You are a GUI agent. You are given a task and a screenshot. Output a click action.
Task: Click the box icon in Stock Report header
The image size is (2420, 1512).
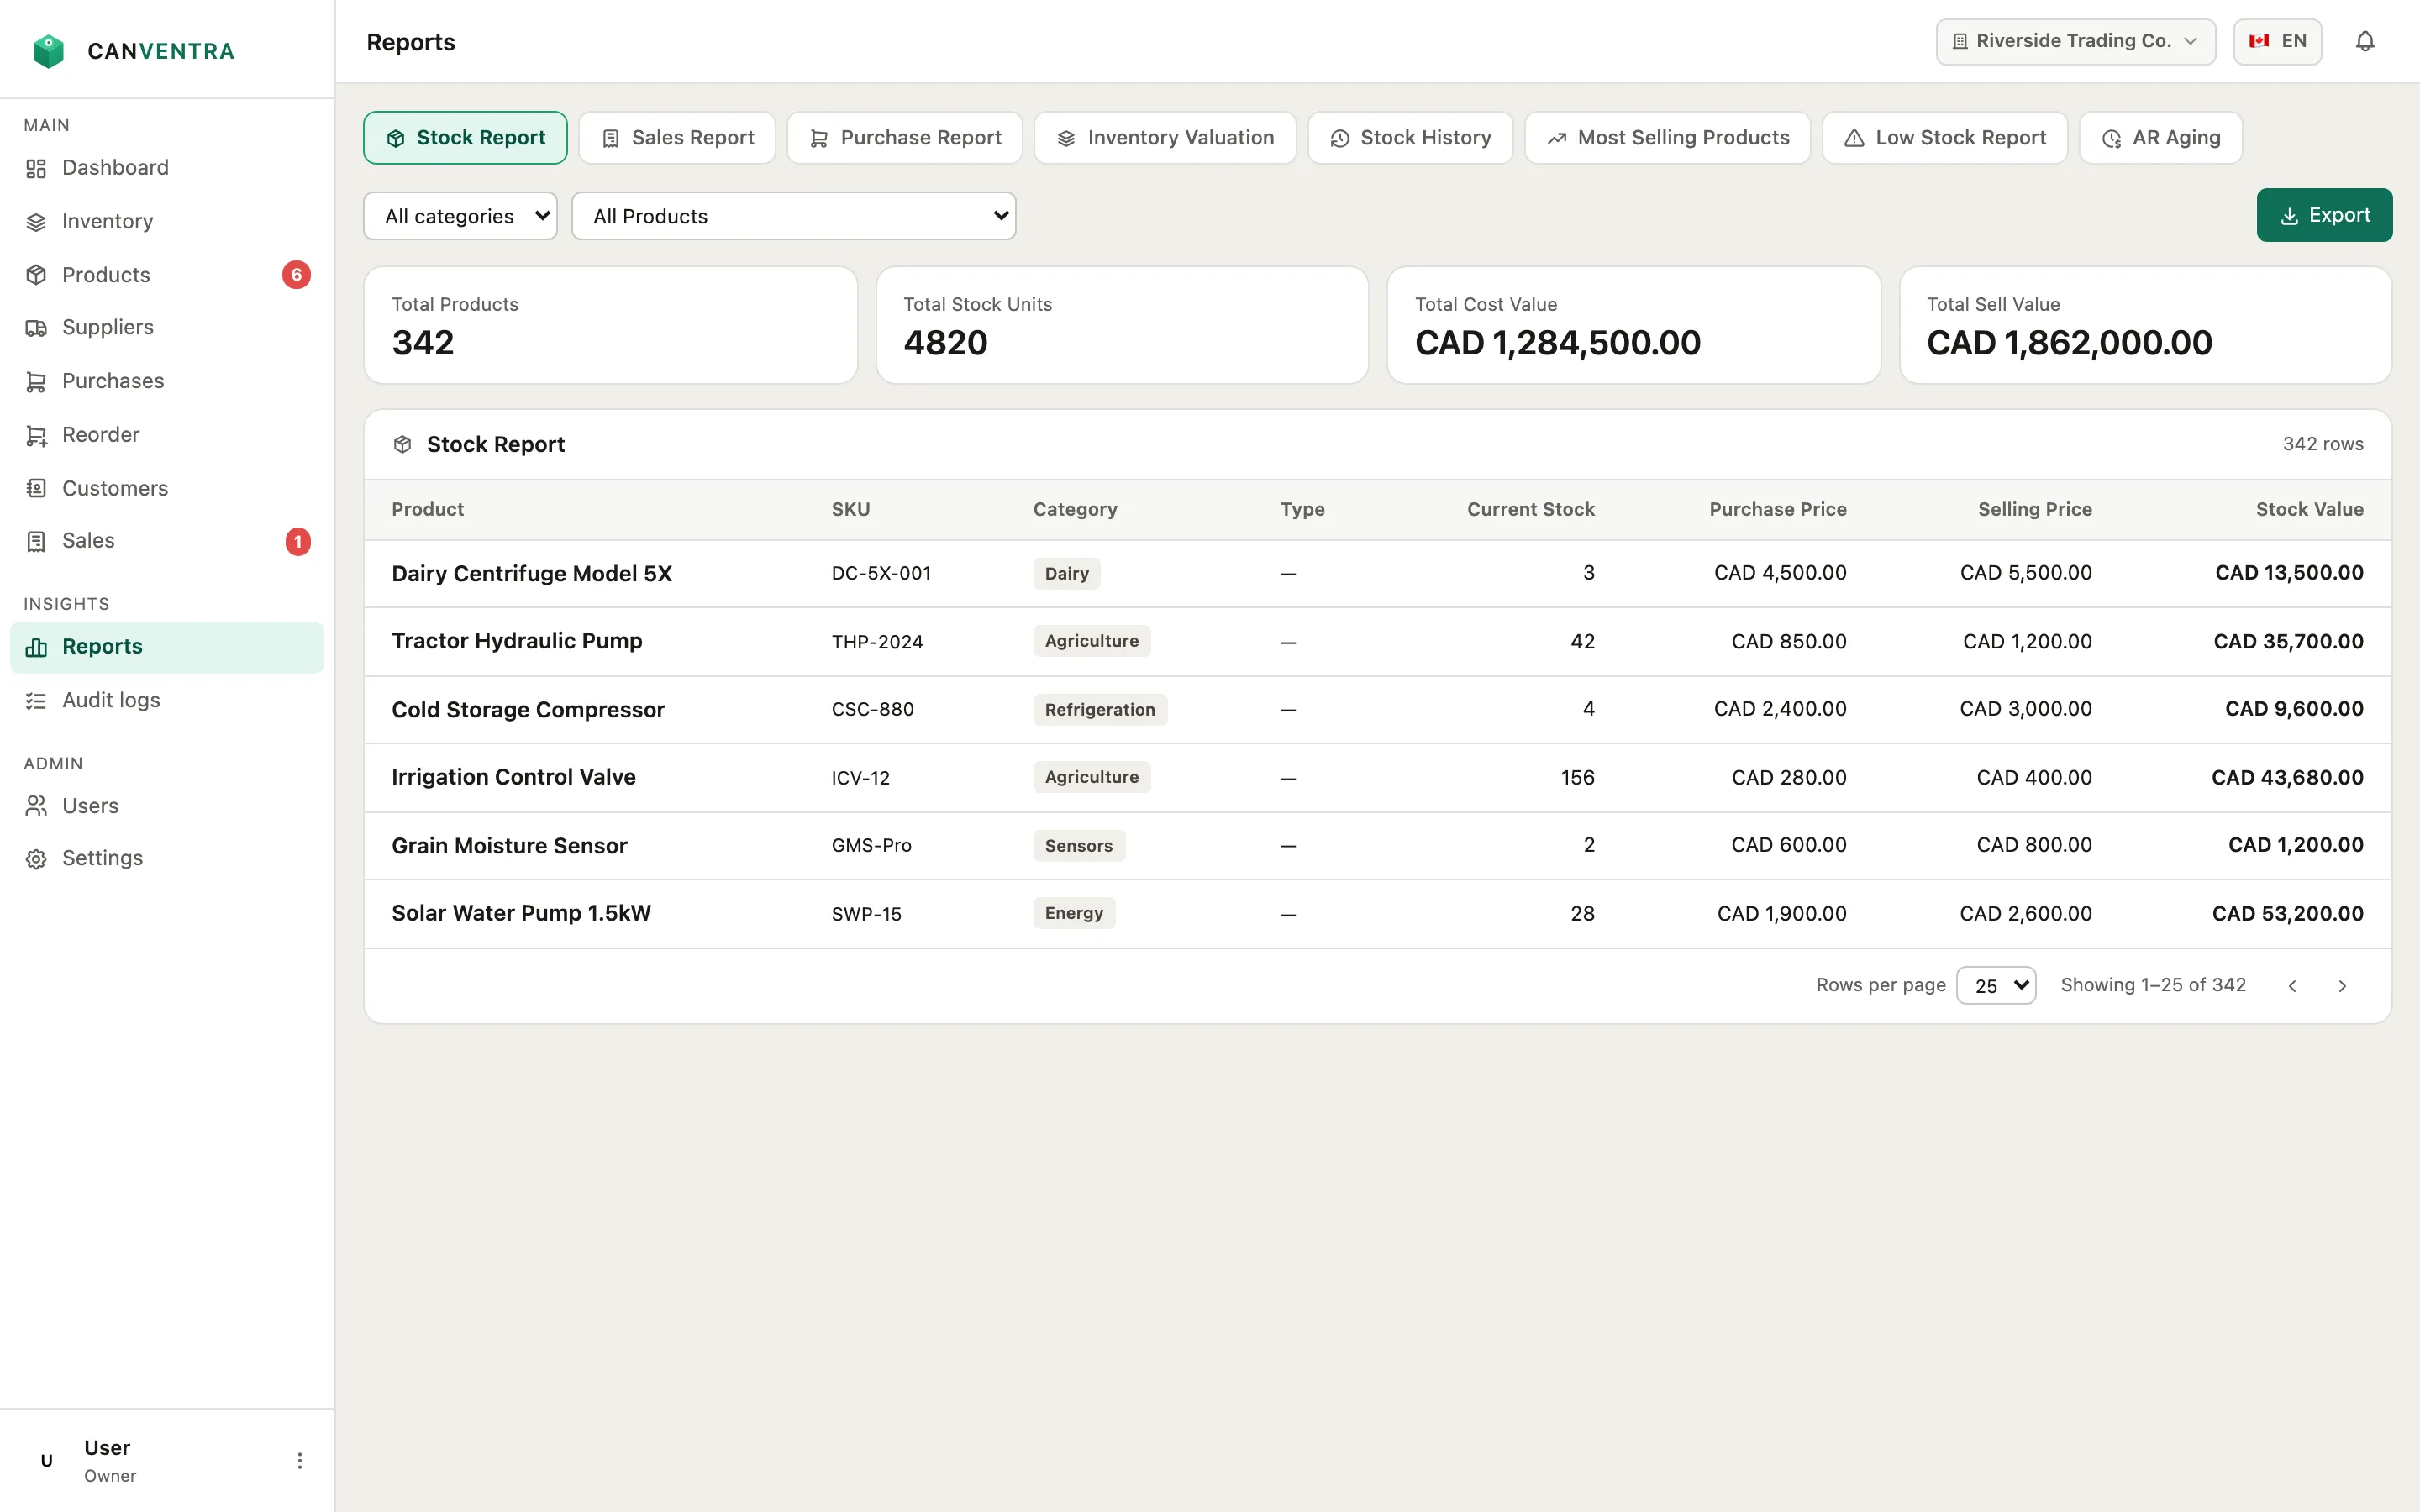[402, 444]
